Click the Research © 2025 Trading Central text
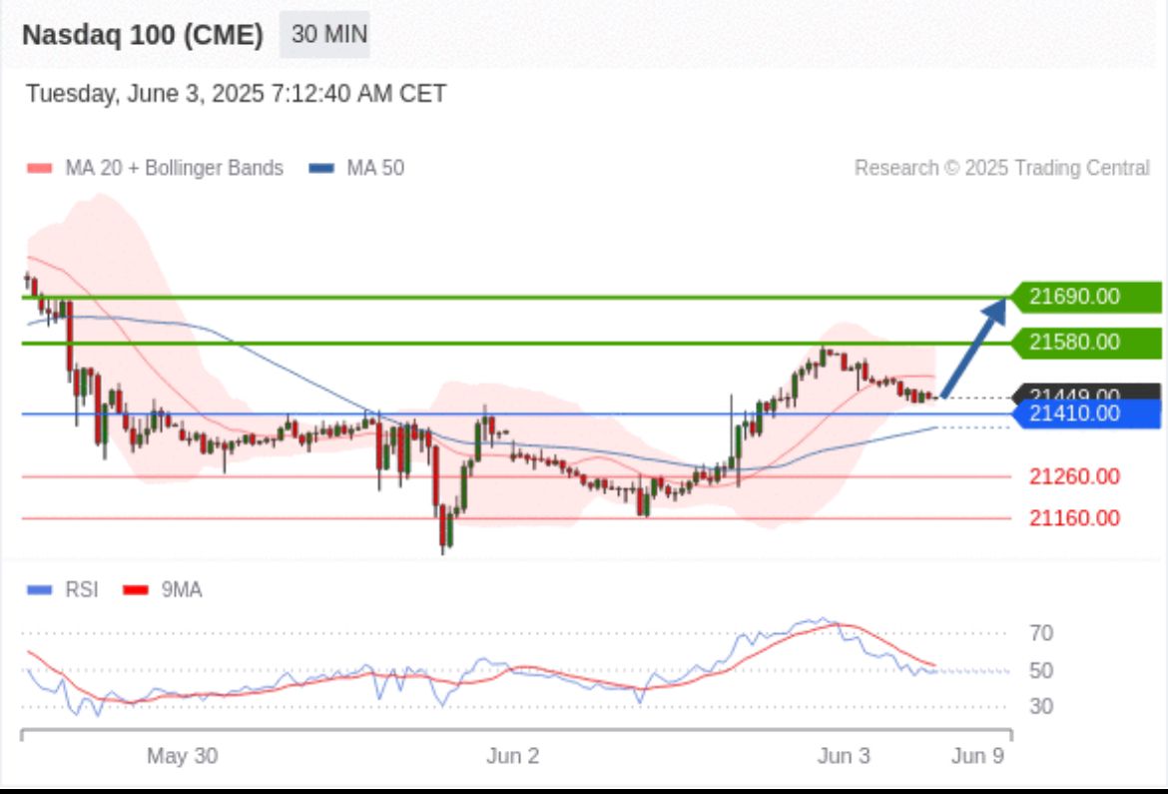Viewport: 1168px width, 794px height. click(x=1001, y=168)
